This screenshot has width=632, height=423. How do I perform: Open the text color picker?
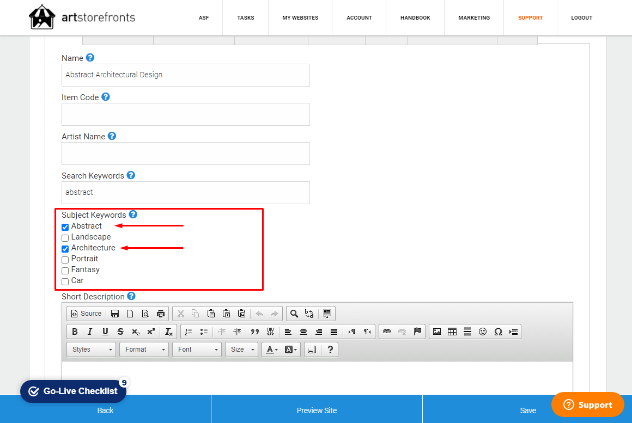point(271,350)
